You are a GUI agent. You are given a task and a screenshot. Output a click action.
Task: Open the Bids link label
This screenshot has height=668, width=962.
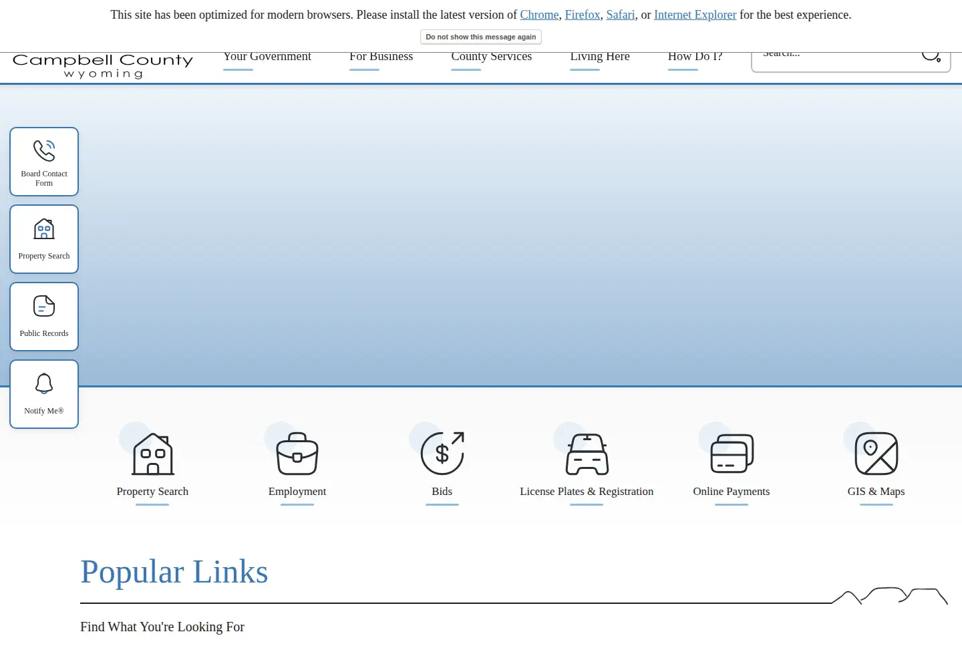click(x=442, y=491)
